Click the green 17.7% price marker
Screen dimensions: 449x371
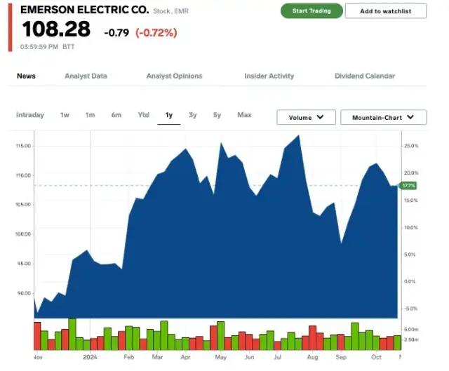(408, 185)
